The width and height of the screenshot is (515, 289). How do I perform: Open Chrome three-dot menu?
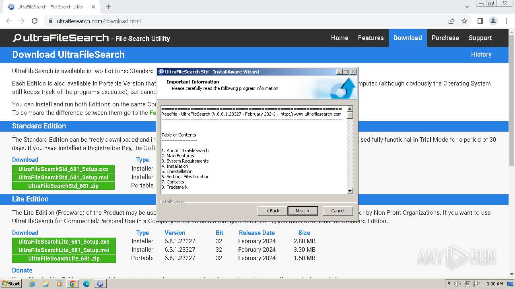tap(506, 21)
